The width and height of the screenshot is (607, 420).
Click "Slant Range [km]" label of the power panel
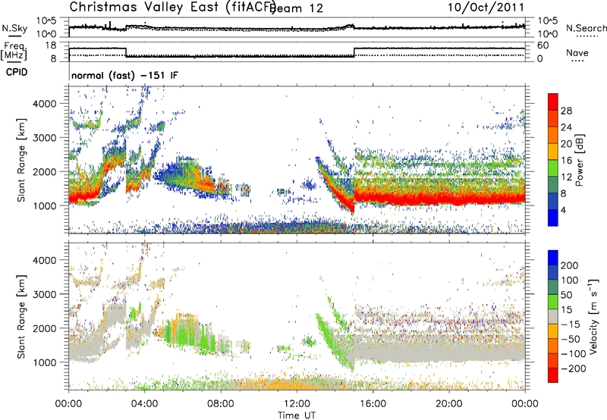coord(21,160)
